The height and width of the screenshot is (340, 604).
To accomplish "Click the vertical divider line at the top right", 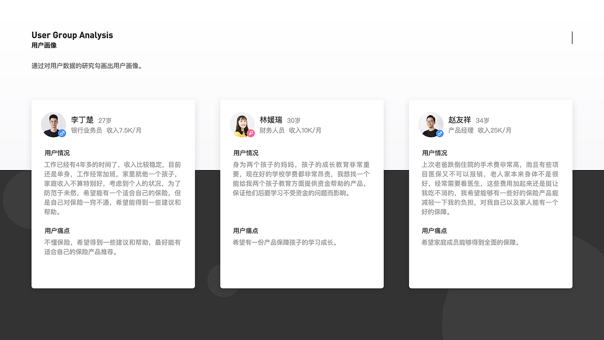I will [x=572, y=38].
